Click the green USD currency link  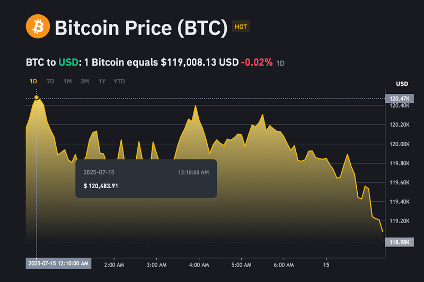(x=67, y=62)
